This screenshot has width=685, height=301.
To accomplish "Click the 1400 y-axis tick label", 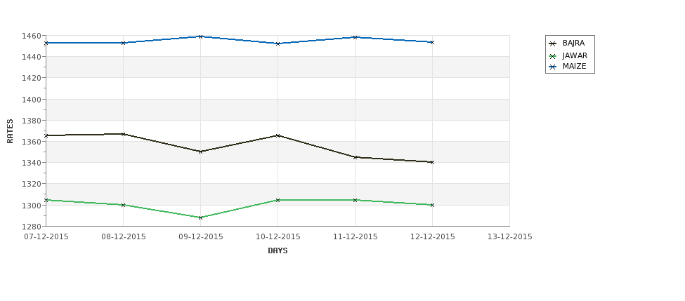I will tap(30, 100).
